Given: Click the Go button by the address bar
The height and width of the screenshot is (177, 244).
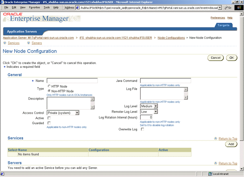Looking at the screenshot, I should pos(228,8).
